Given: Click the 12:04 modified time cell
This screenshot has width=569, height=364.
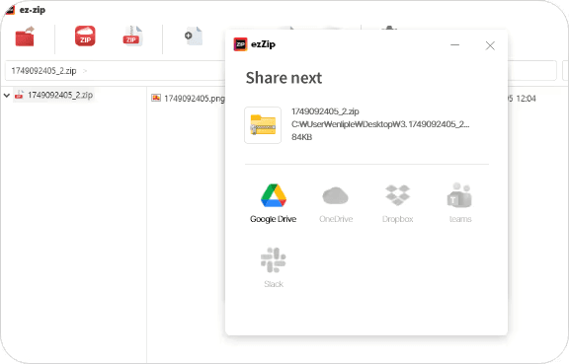Looking at the screenshot, I should pos(526,99).
